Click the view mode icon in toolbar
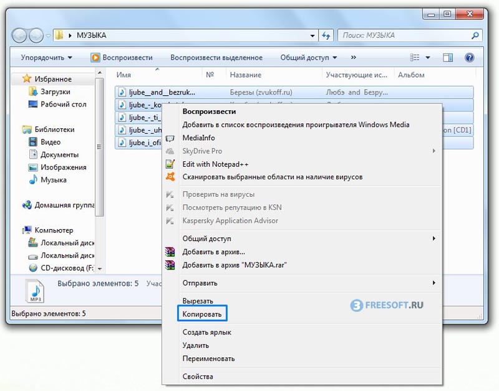499x391 pixels. tap(414, 57)
